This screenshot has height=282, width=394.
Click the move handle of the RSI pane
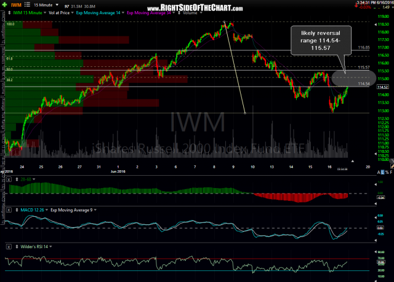(x=17, y=247)
